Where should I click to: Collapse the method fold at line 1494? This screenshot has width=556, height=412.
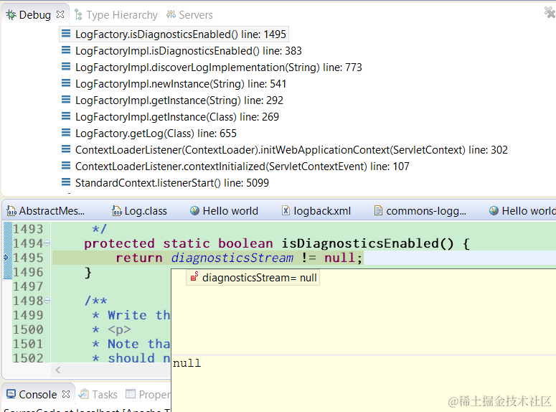(x=47, y=243)
